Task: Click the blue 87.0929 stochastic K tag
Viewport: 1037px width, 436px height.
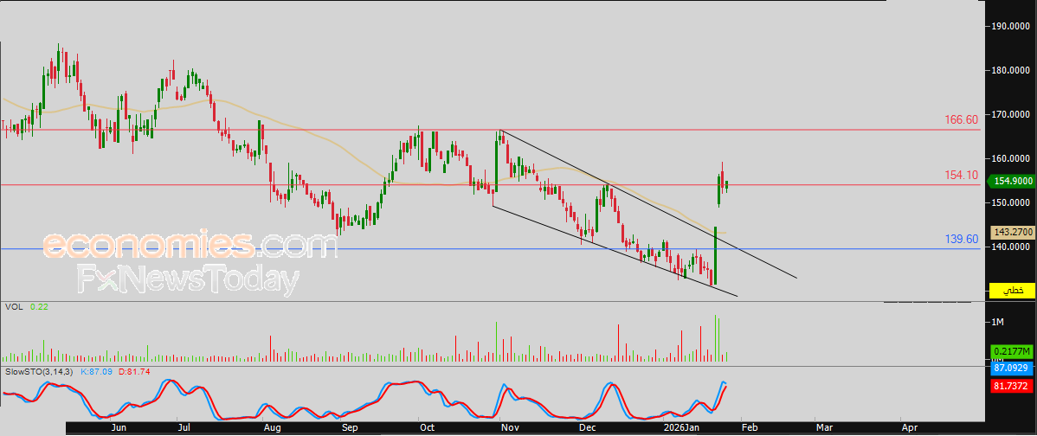Action: 1011,368
